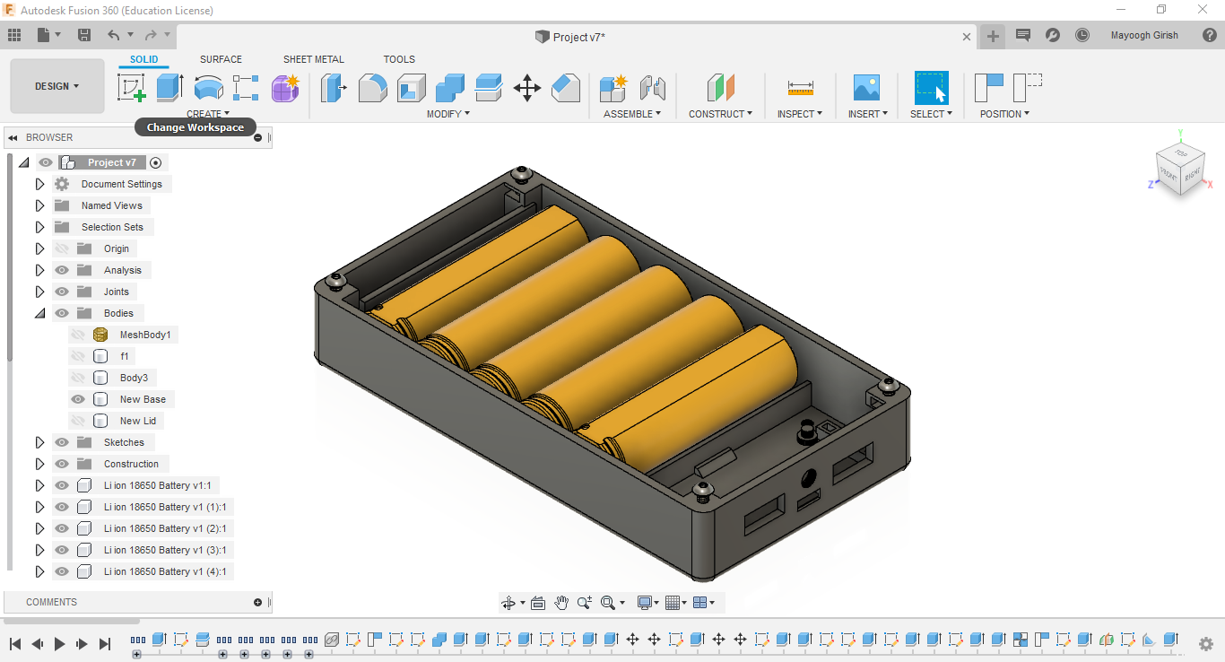The image size is (1225, 662).
Task: Select the Offset Plane construct tool
Action: pyautogui.click(x=721, y=88)
